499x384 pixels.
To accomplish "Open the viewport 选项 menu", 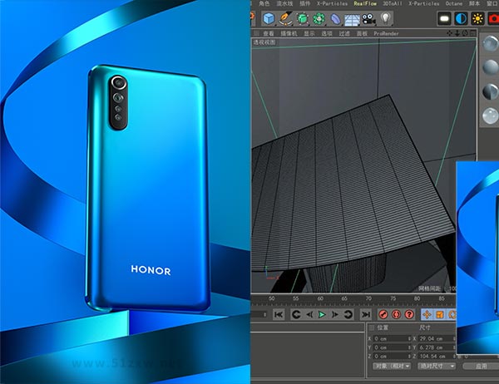I will pyautogui.click(x=327, y=33).
